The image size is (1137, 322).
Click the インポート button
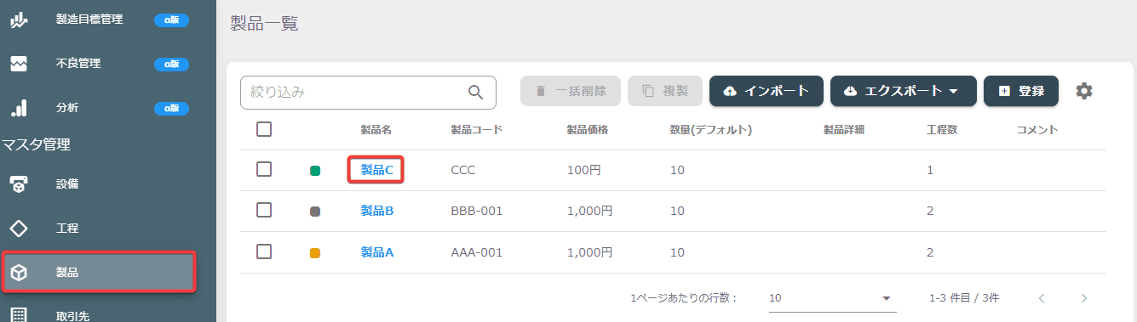point(766,91)
